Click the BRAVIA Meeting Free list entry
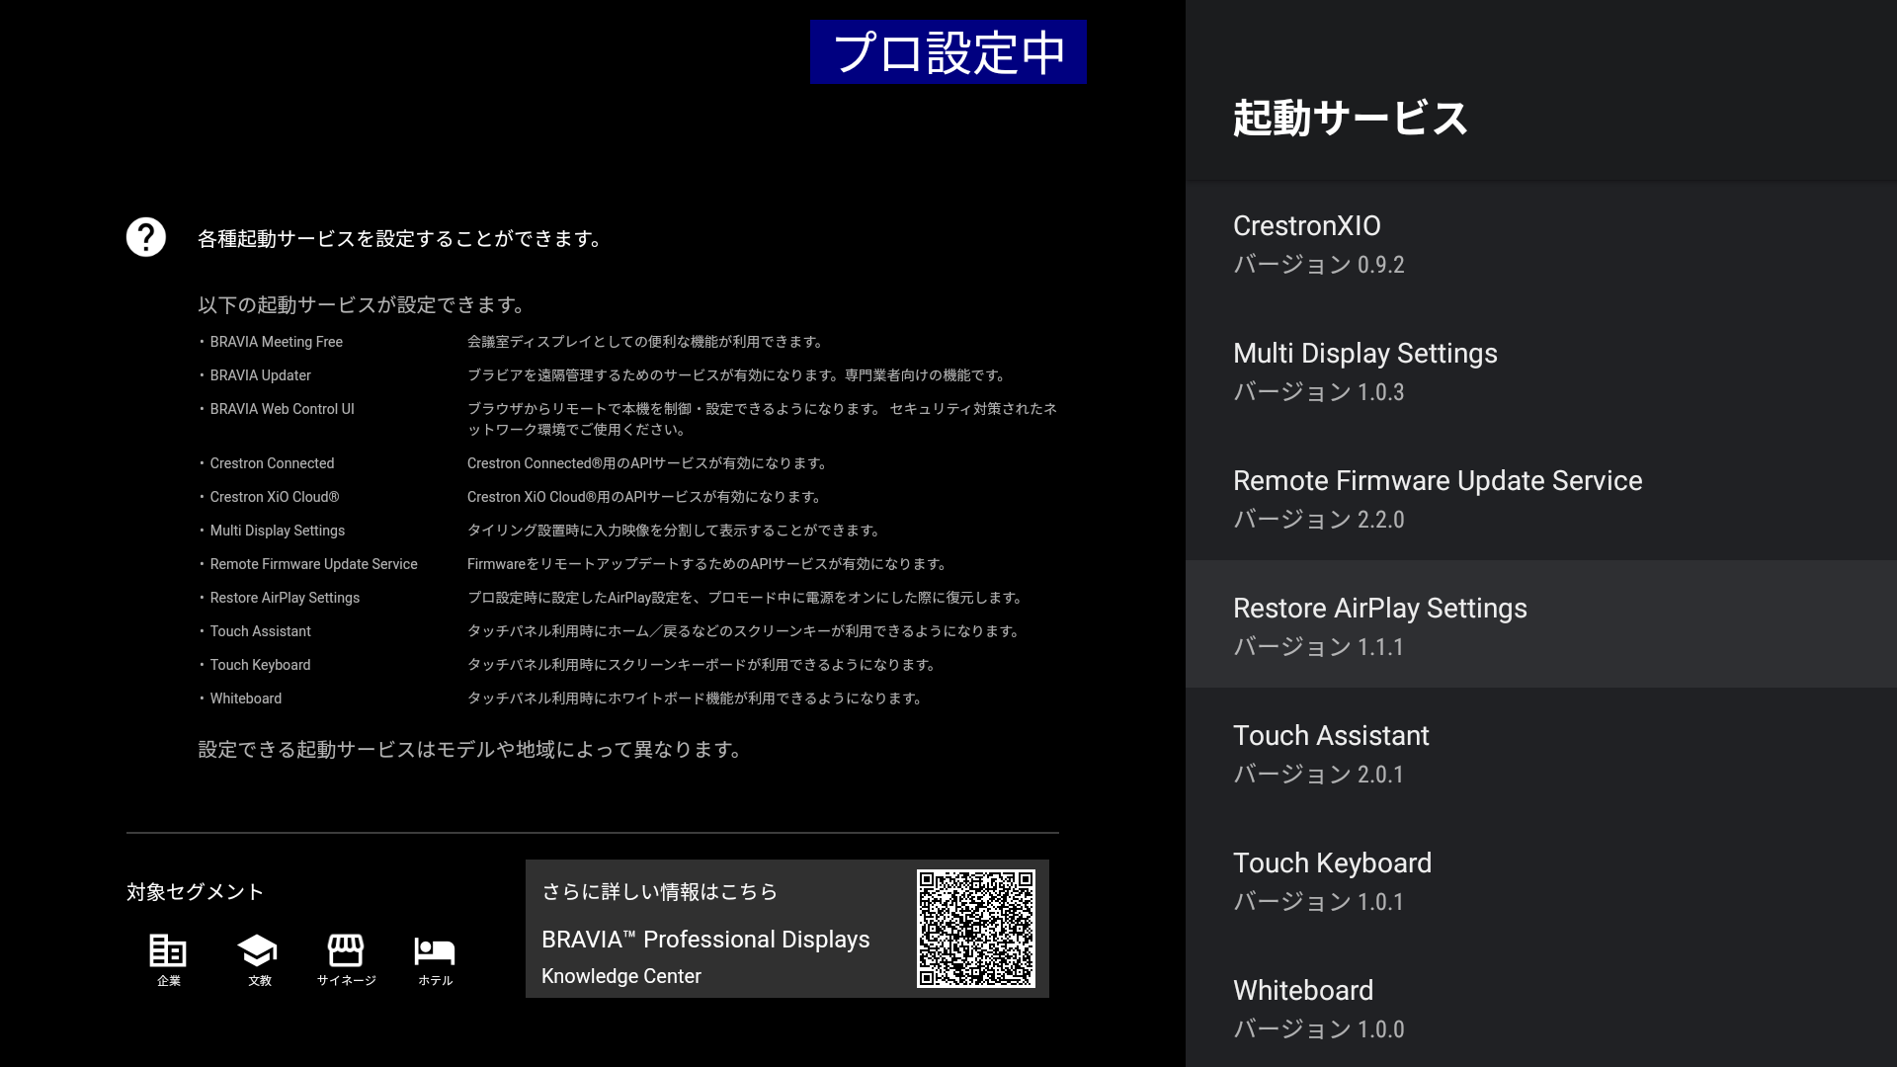The height and width of the screenshot is (1067, 1897). pyautogui.click(x=276, y=342)
